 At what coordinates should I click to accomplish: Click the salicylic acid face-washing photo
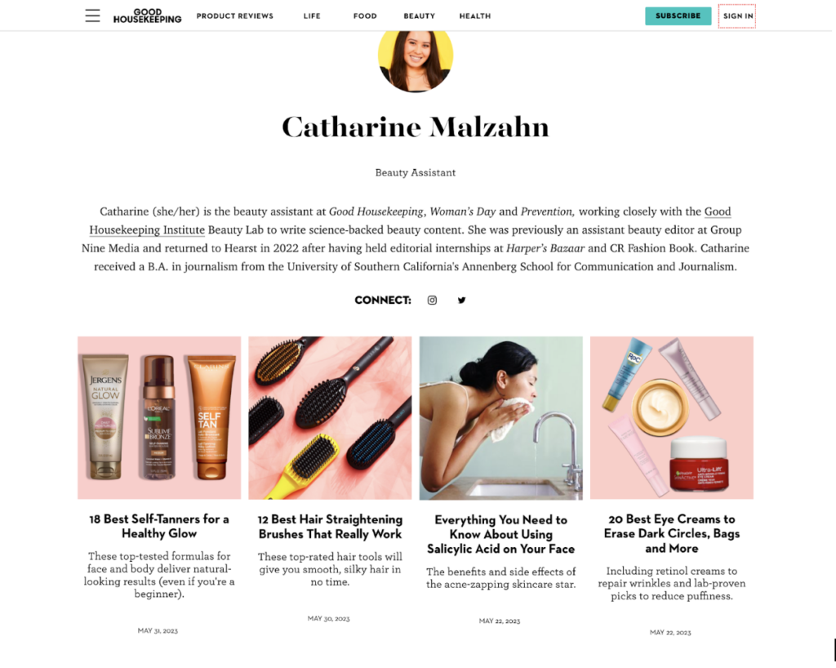click(x=500, y=417)
